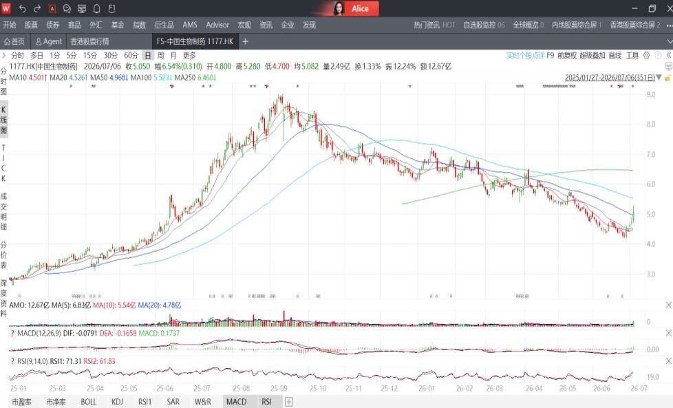This screenshot has height=408, width=673.
Task: Open the monitor screen icon in the title bar
Action: [82, 8]
